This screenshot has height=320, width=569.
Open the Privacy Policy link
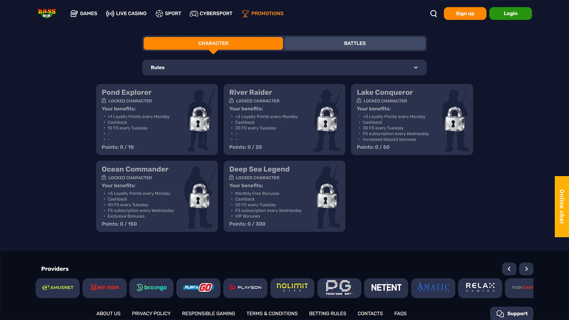pos(151,313)
